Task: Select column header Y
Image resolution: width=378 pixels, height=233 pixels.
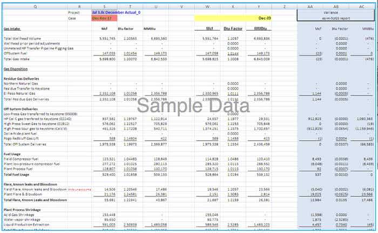Action: point(259,6)
